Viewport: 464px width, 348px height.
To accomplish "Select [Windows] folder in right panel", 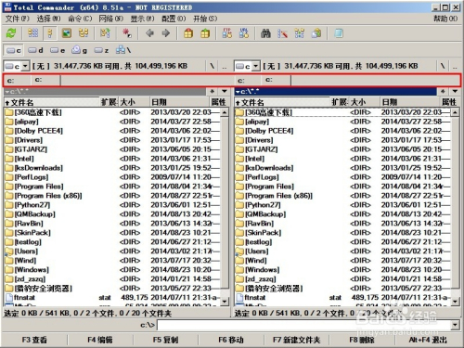I will point(342,270).
